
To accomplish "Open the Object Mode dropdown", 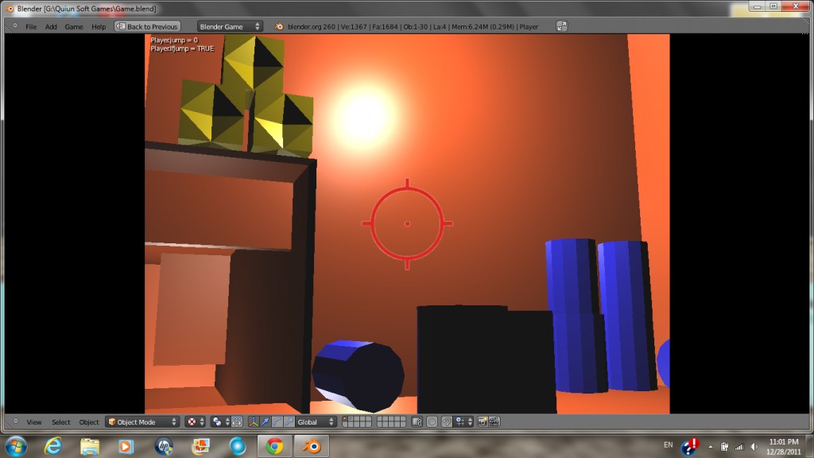I will (141, 421).
